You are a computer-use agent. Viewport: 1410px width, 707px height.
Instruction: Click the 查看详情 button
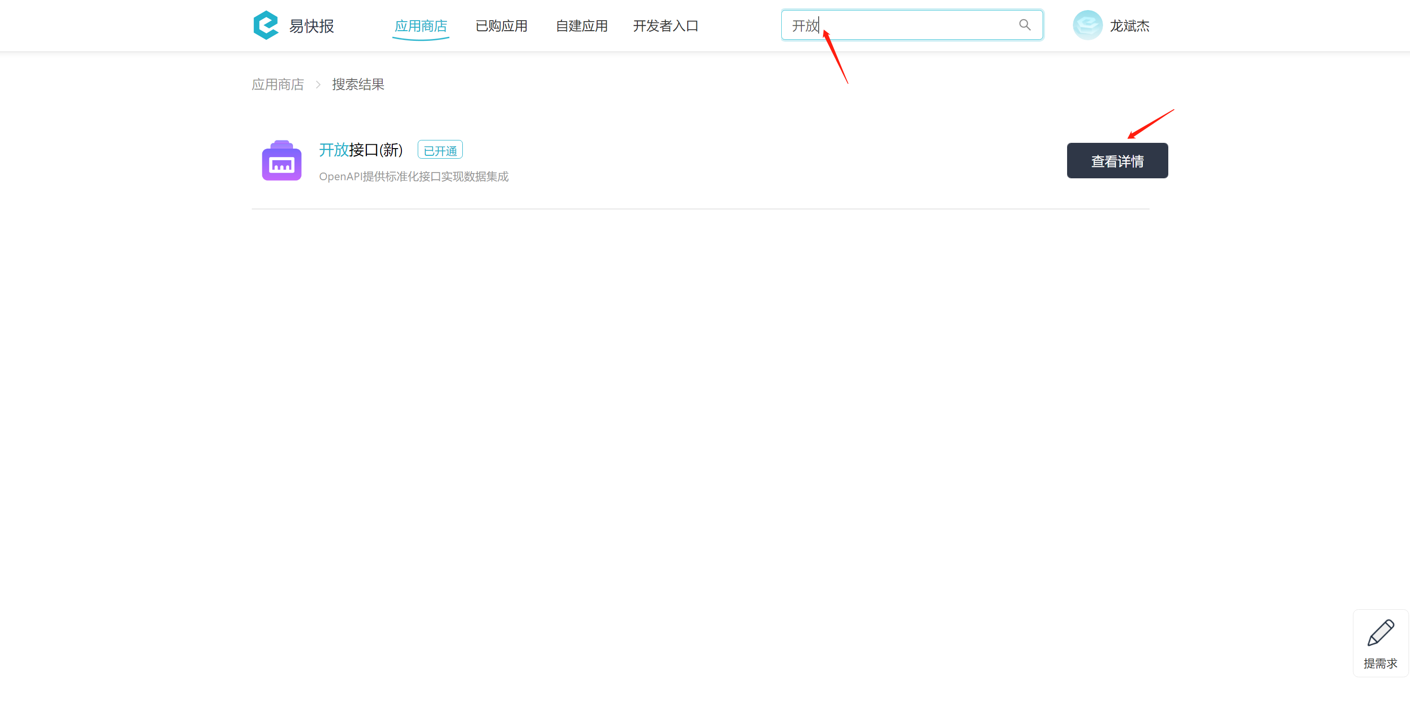click(1117, 161)
